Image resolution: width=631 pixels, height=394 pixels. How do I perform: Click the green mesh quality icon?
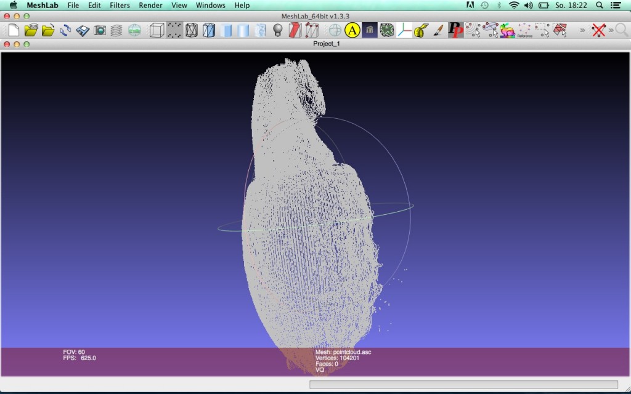point(387,30)
